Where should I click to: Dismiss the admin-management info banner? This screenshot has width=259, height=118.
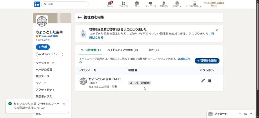[x=217, y=30]
